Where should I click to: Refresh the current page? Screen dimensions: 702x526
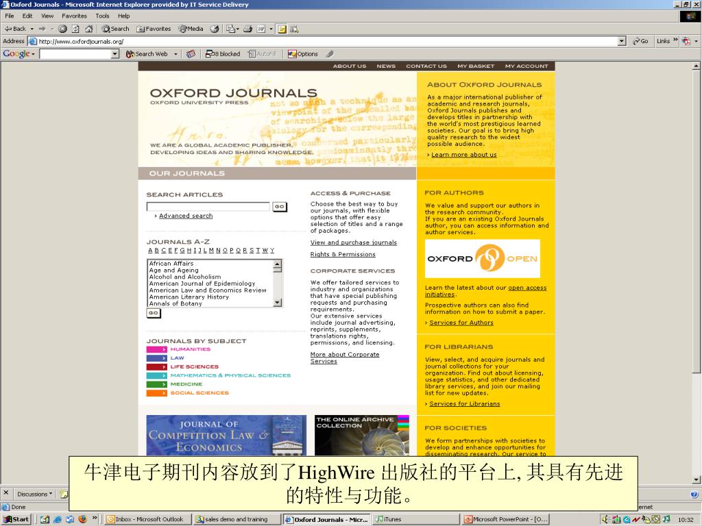[75, 29]
